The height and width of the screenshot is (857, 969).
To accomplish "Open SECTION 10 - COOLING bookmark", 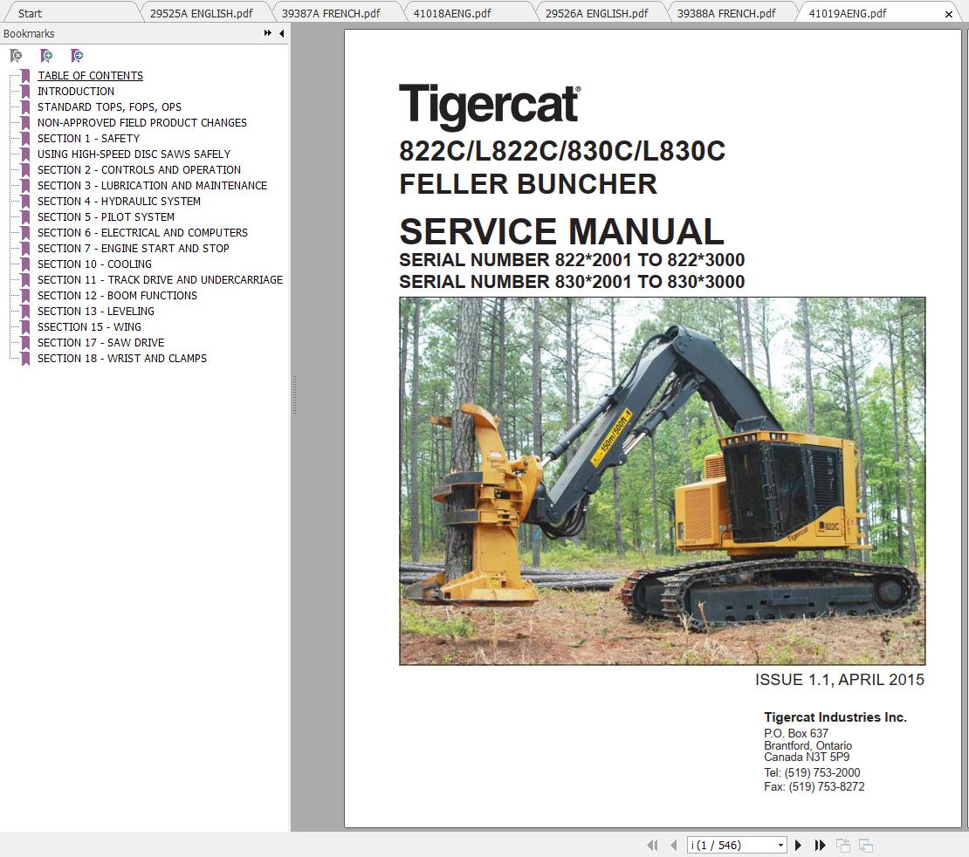I will pyautogui.click(x=94, y=264).
